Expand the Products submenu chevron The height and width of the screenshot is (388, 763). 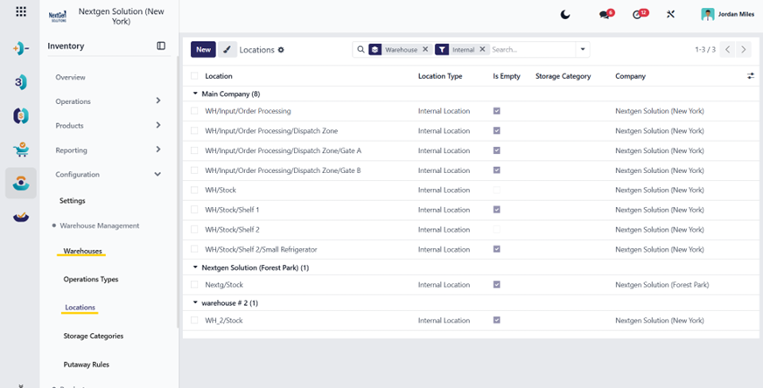[x=157, y=125]
